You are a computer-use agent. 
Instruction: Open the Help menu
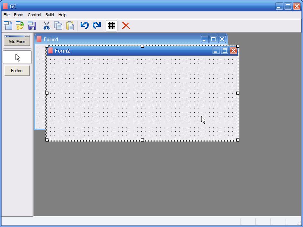point(62,15)
